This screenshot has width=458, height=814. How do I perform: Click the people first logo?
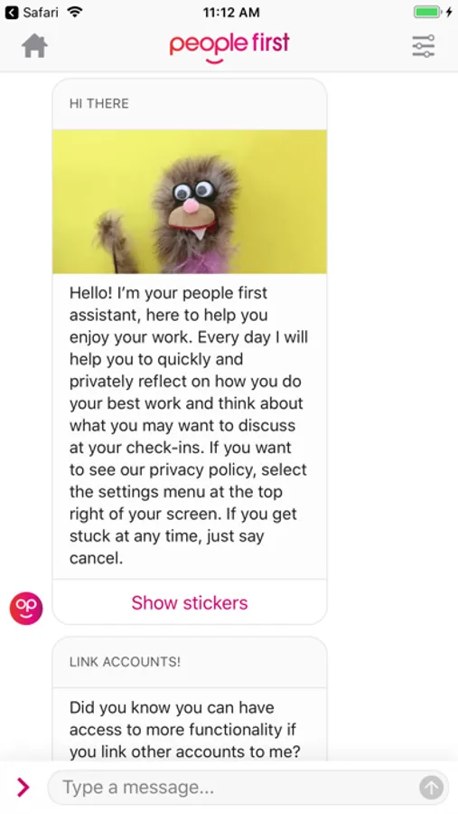[x=229, y=47]
